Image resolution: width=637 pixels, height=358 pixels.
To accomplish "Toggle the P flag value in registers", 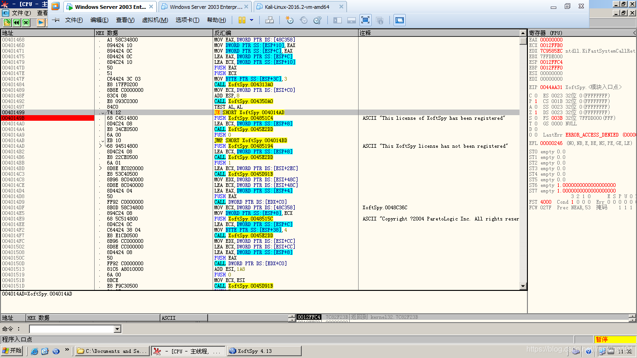I will point(536,101).
